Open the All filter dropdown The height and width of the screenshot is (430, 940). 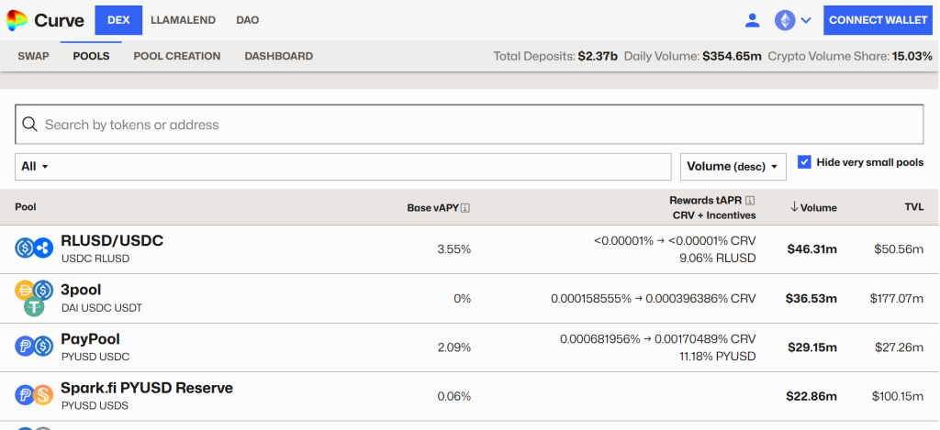click(35, 166)
